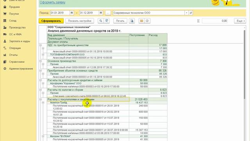This screenshot has width=250, height=141.
Task: Click the Справочники book icon
Action: click(5, 62)
